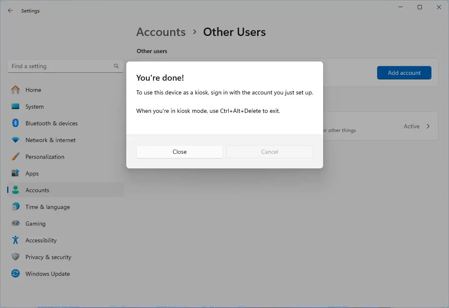Click the Time & language globe icon

click(15, 207)
